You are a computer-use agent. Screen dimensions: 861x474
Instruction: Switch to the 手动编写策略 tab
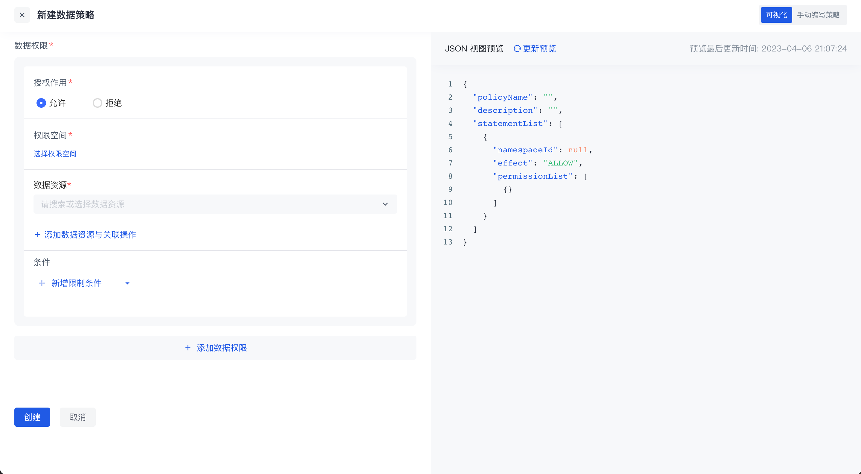point(818,15)
